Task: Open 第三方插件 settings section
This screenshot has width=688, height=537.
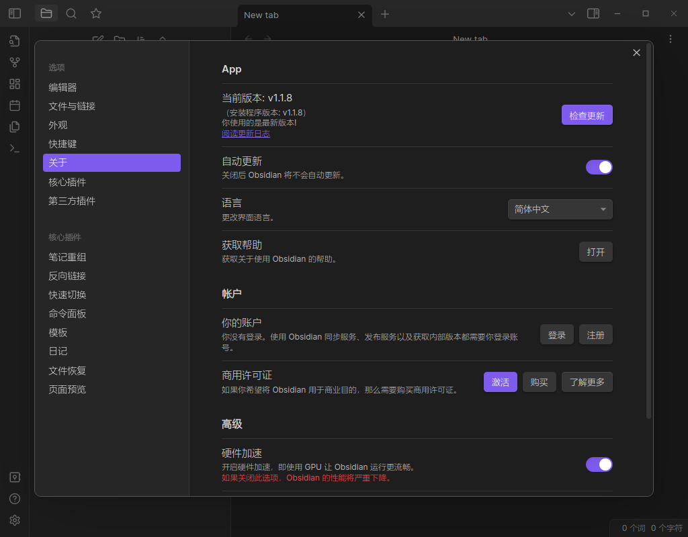Action: tap(72, 201)
